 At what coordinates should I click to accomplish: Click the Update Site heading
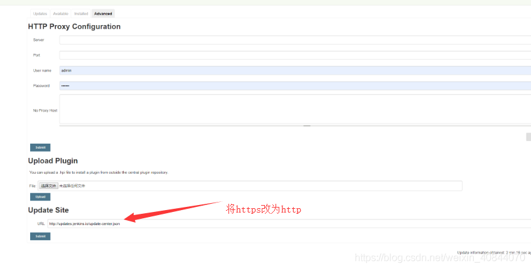coord(48,210)
